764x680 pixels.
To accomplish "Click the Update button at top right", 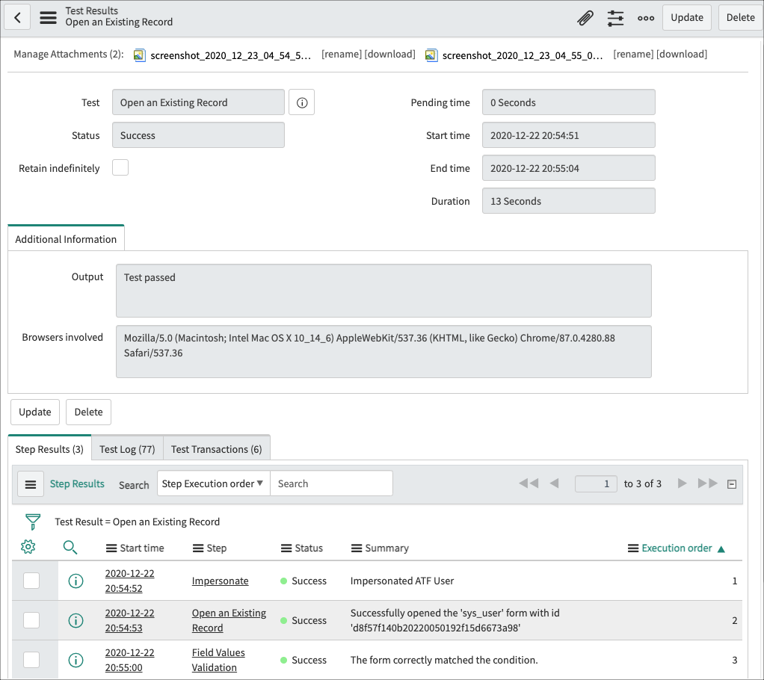I will (x=686, y=17).
